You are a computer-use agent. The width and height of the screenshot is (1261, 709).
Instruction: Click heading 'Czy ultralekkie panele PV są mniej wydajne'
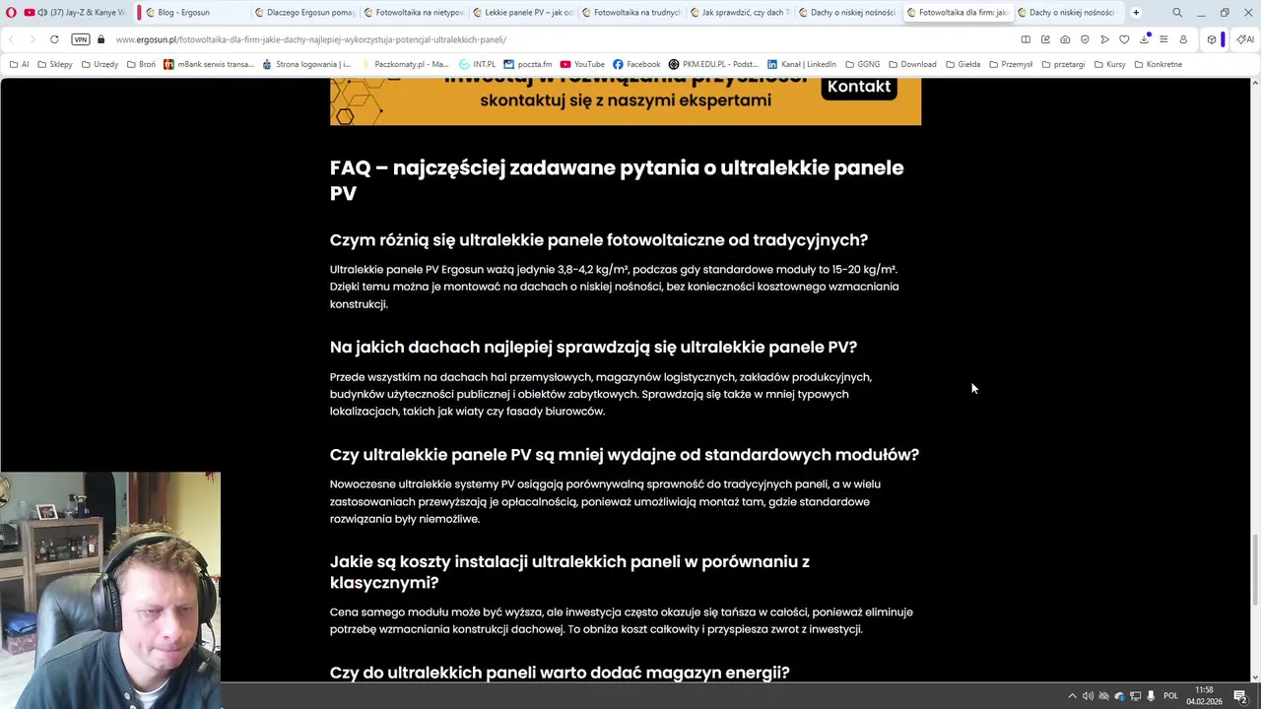624,455
